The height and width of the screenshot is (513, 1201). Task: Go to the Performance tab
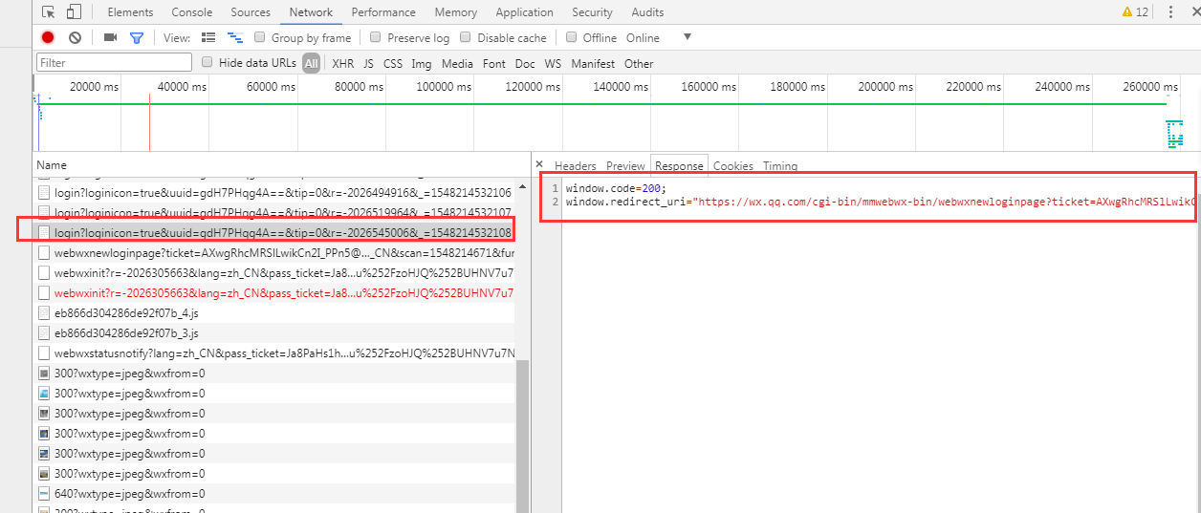click(x=383, y=12)
